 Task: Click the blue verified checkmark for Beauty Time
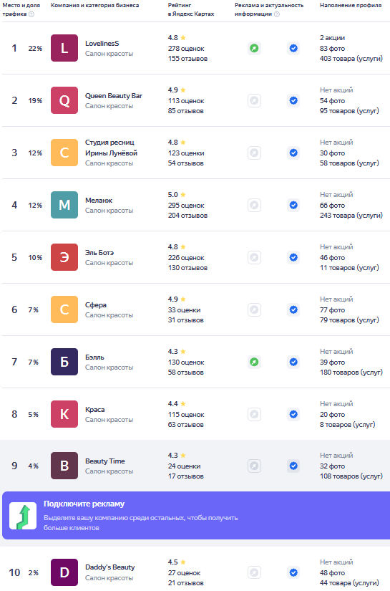coord(293,466)
